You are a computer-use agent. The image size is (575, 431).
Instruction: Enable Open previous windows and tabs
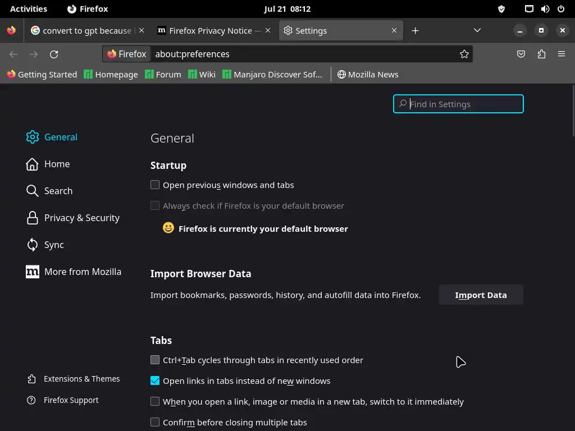155,185
